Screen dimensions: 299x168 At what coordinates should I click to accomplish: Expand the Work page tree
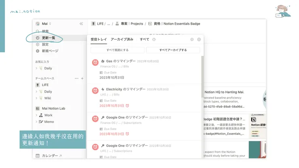(36, 115)
